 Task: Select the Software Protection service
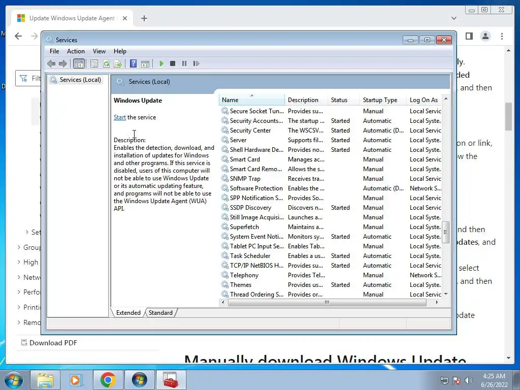(x=331, y=188)
